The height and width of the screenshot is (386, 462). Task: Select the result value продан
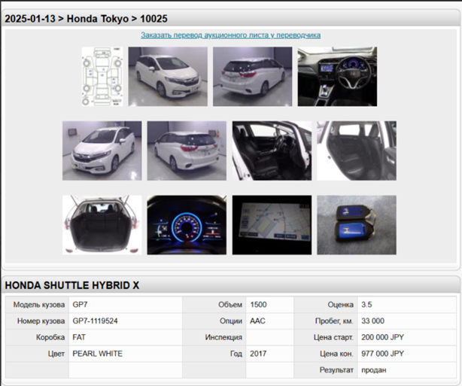(374, 370)
